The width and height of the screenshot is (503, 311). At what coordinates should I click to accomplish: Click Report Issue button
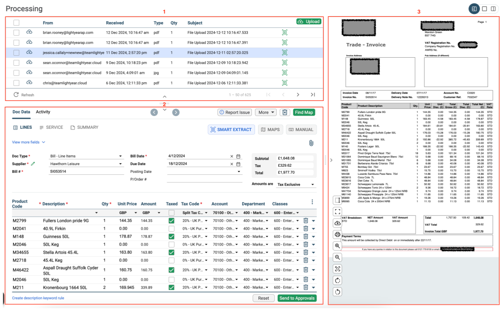(234, 112)
